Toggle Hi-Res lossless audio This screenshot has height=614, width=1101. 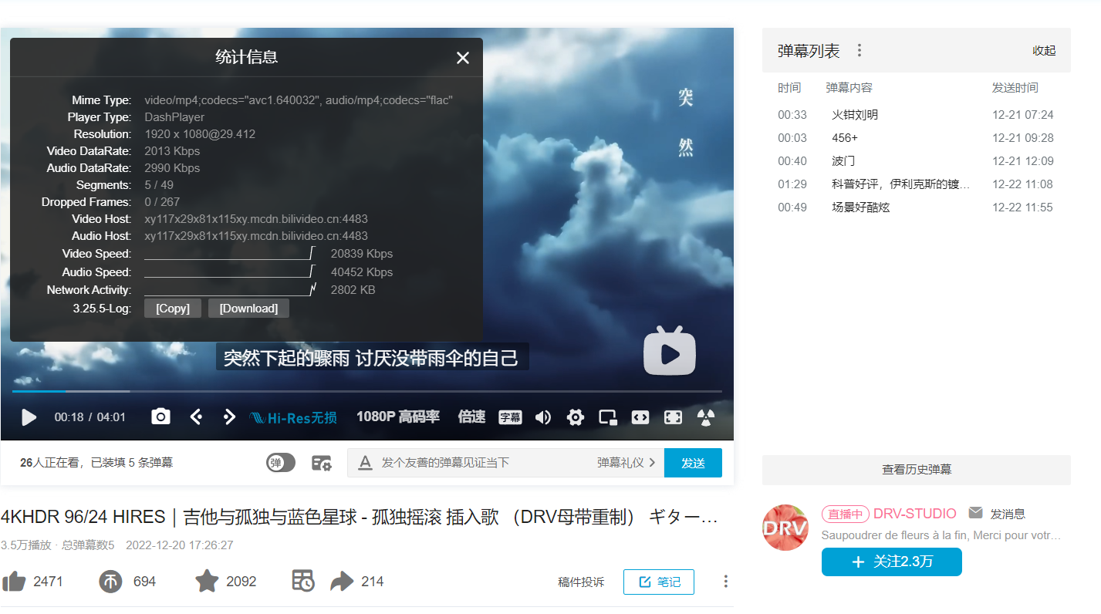[294, 417]
